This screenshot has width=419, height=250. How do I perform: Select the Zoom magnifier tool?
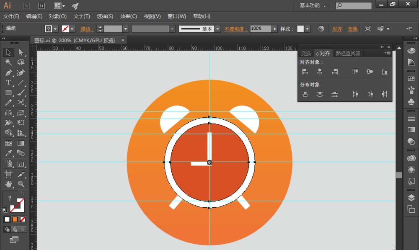point(21,184)
